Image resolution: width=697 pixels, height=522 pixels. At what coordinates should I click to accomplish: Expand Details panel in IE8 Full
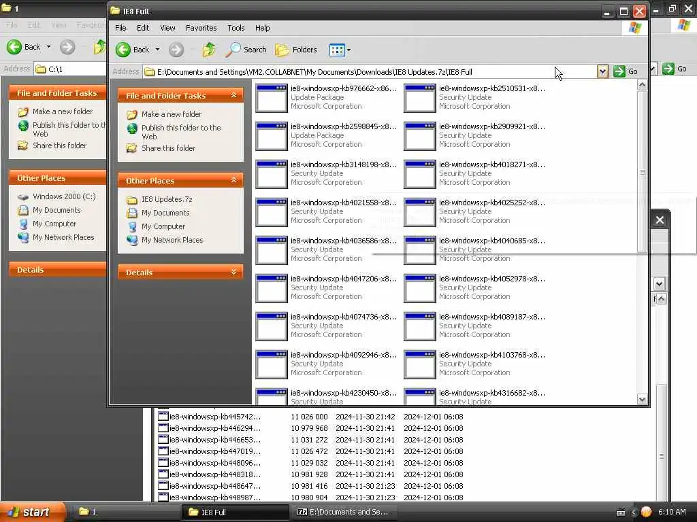click(x=233, y=272)
